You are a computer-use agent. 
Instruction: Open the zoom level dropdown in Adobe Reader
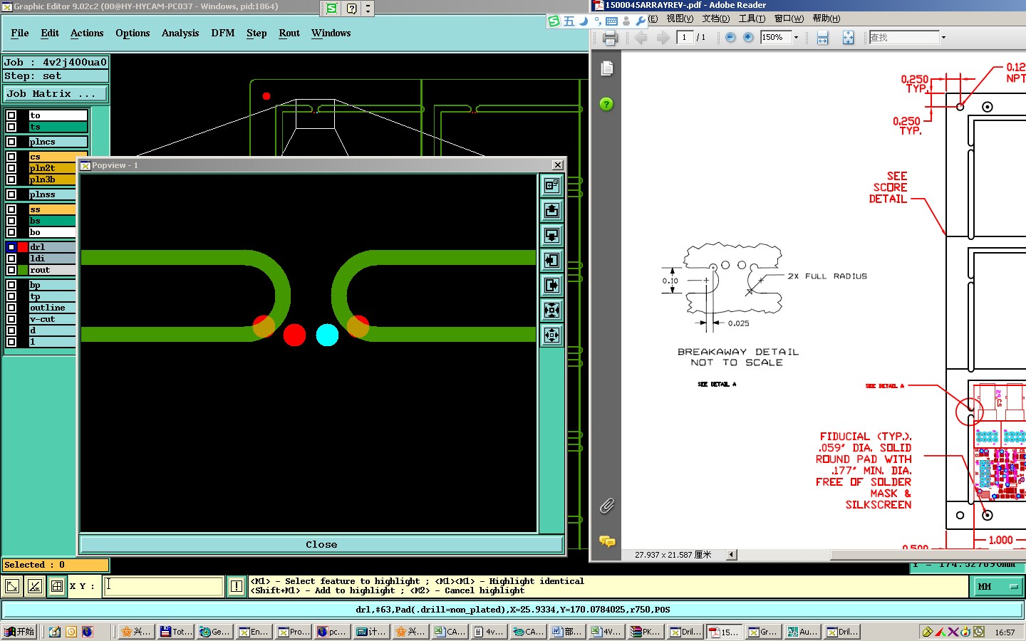click(x=796, y=38)
